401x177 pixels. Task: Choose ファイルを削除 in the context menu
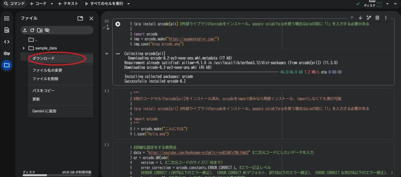(45, 79)
